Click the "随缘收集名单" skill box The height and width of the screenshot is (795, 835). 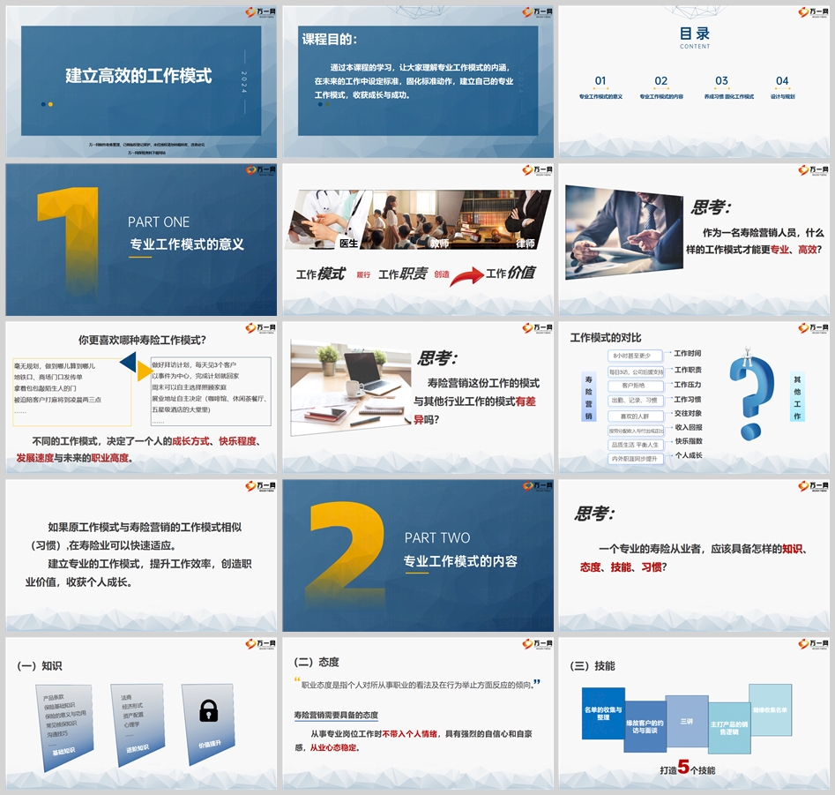tap(770, 710)
